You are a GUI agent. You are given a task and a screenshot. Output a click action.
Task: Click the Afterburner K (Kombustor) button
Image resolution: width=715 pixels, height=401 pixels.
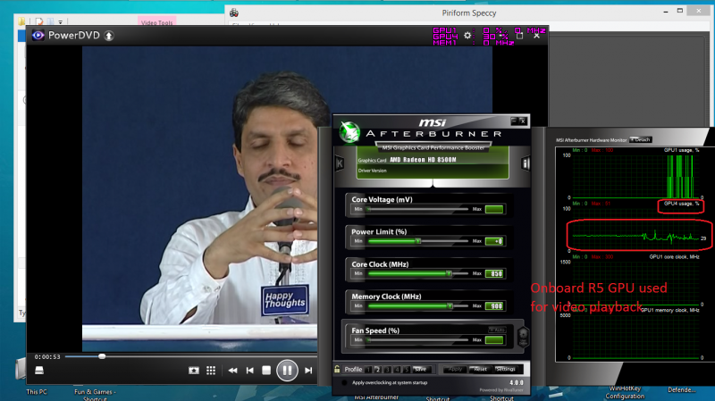tap(340, 163)
